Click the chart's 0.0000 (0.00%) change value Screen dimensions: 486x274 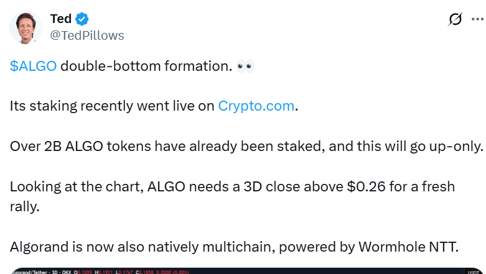tap(172, 272)
